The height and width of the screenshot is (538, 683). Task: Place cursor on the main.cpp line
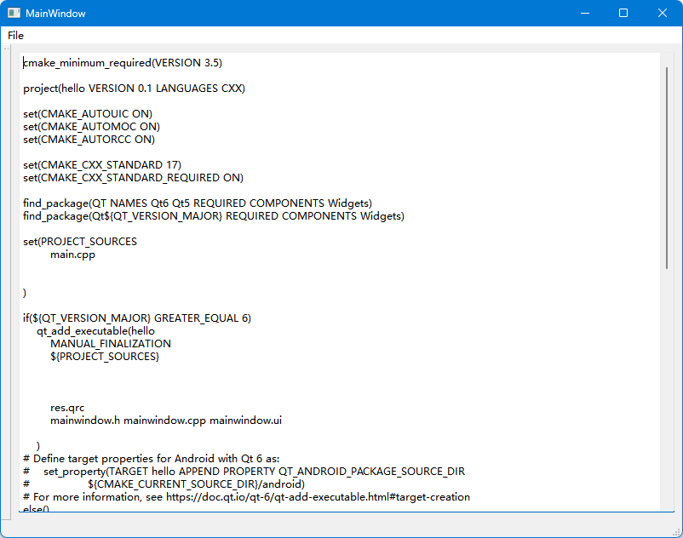(x=72, y=255)
